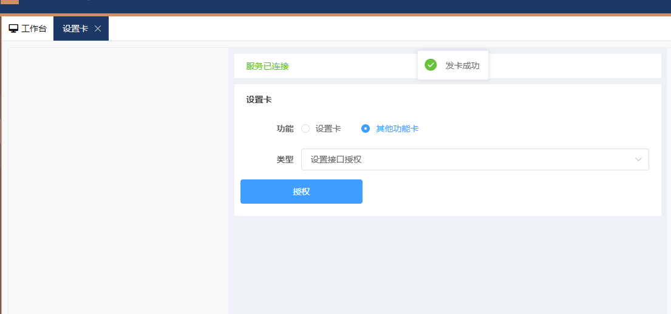Click the empty left sidebar panel
The image size is (671, 314).
click(118, 182)
